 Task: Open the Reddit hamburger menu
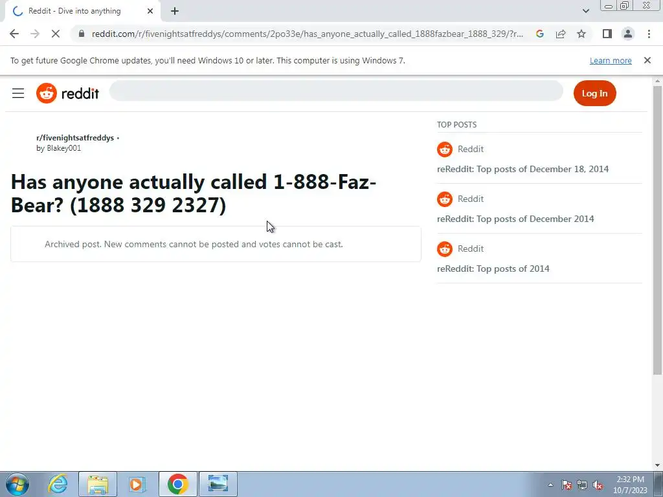click(18, 93)
